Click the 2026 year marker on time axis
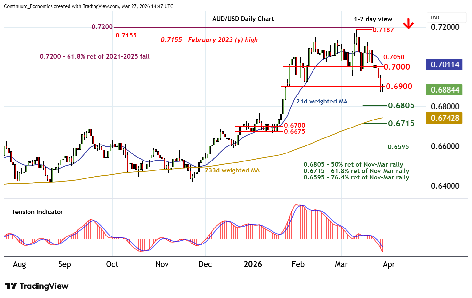472x298 pixels. pos(253,264)
